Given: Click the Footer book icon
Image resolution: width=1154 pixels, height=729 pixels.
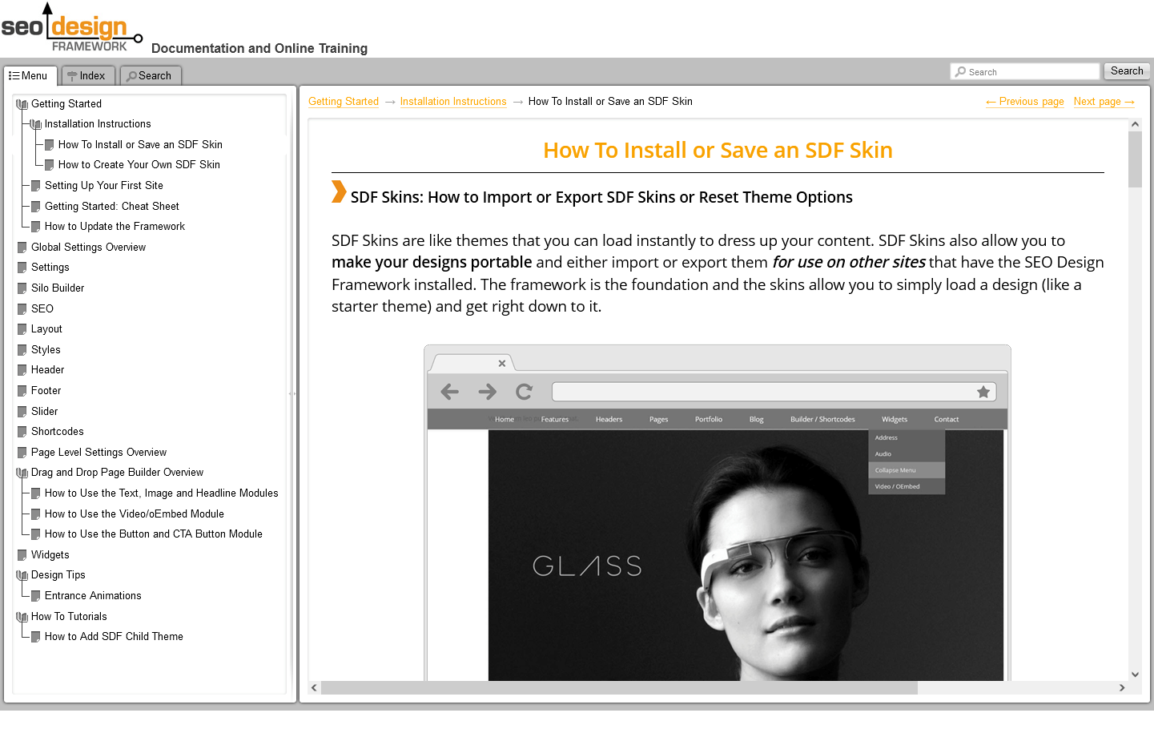Looking at the screenshot, I should [22, 391].
